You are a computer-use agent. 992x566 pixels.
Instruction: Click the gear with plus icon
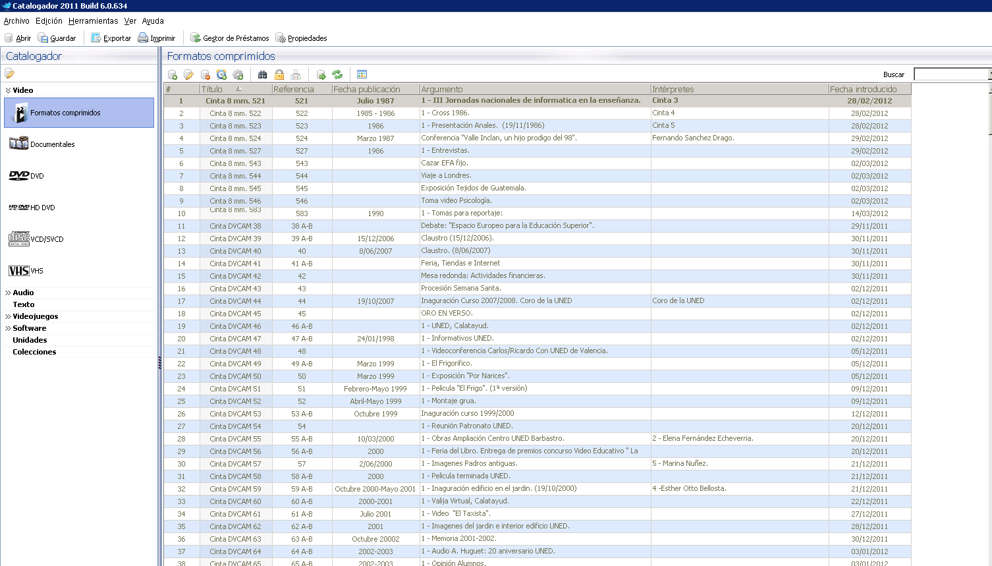238,75
